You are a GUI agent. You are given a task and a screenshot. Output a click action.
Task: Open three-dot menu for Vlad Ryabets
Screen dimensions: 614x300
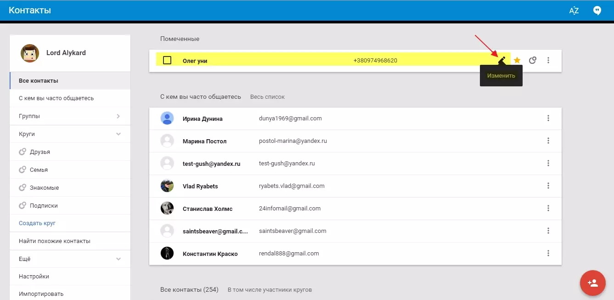[x=548, y=186]
